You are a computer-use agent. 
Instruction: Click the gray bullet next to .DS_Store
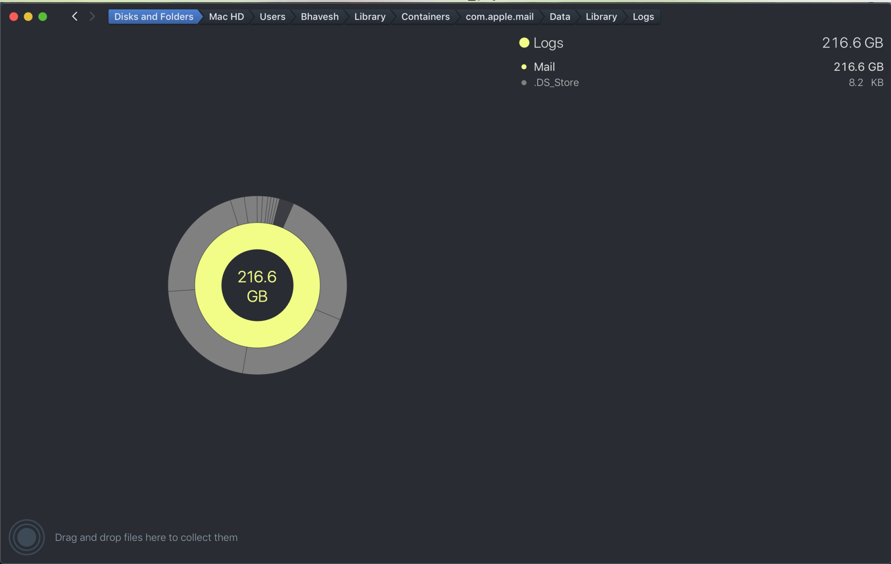click(524, 83)
